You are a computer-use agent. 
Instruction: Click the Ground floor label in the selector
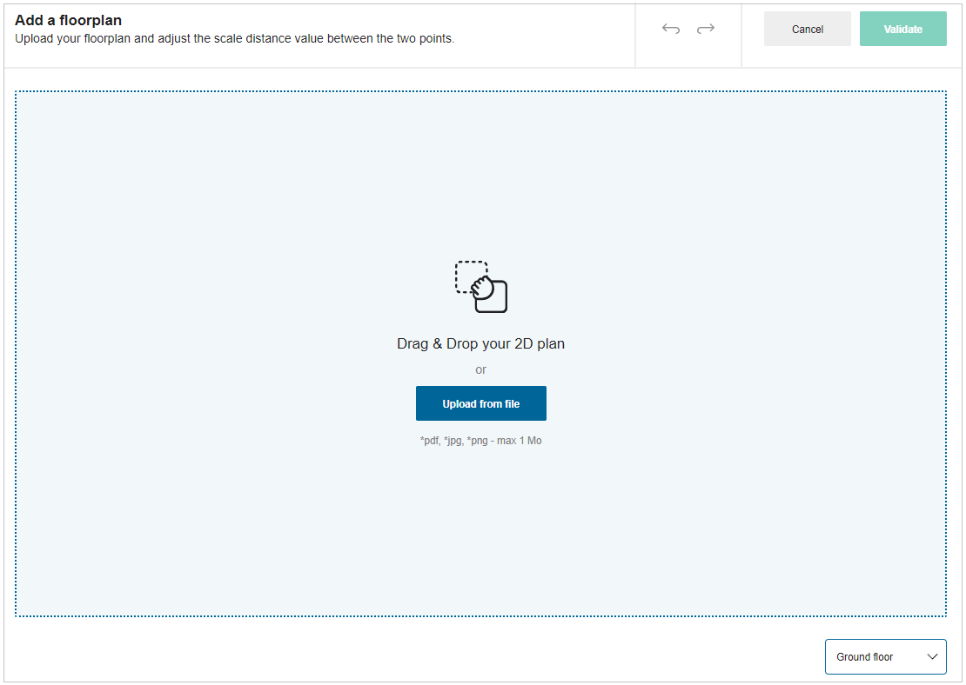[865, 656]
